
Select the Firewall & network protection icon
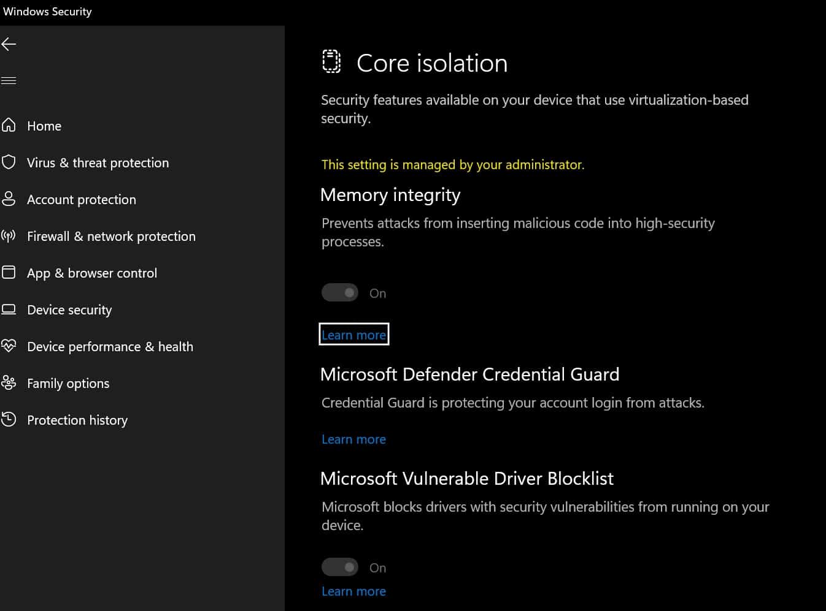coord(9,236)
